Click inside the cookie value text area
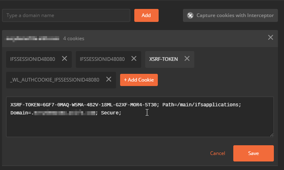 tap(140, 117)
